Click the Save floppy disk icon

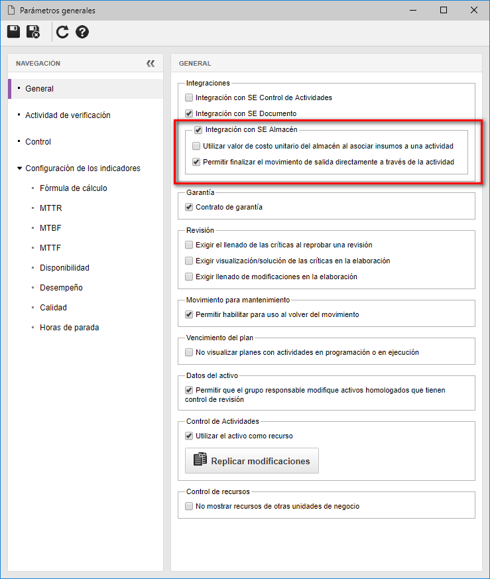click(14, 32)
